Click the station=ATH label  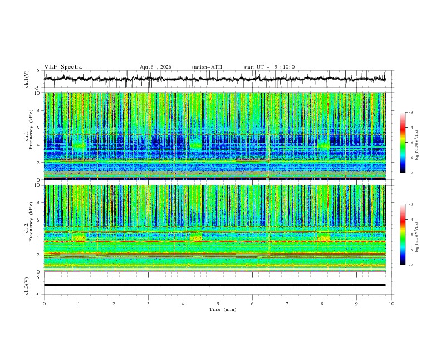click(x=207, y=67)
